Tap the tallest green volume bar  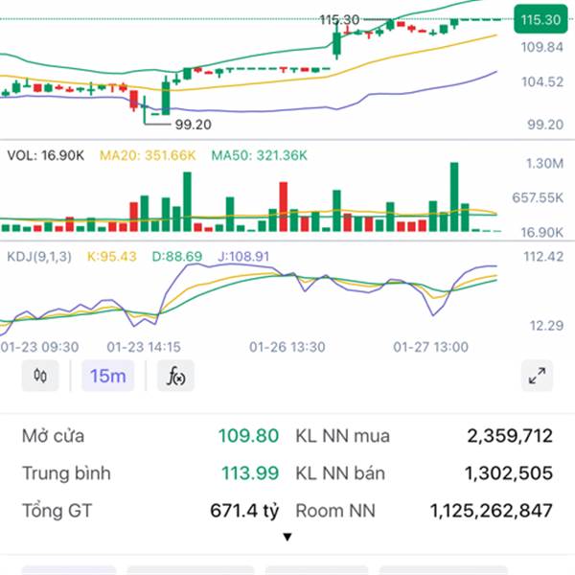click(x=454, y=196)
